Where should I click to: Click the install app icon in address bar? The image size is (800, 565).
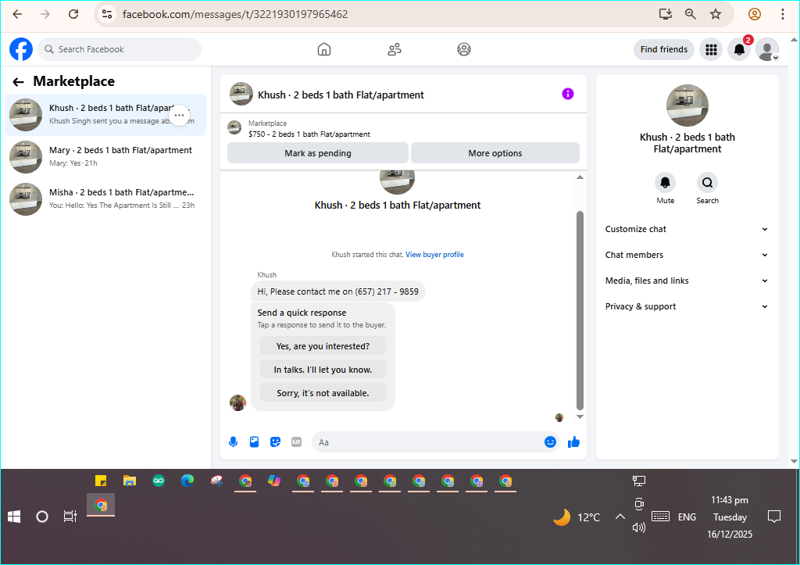pyautogui.click(x=666, y=14)
